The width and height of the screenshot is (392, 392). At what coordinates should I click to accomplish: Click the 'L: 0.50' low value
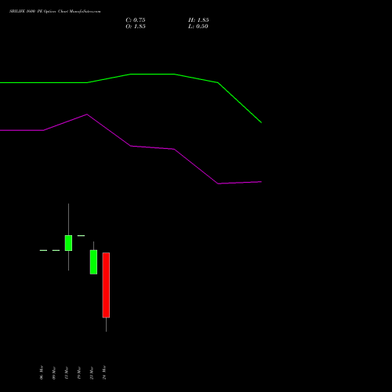[x=198, y=27]
